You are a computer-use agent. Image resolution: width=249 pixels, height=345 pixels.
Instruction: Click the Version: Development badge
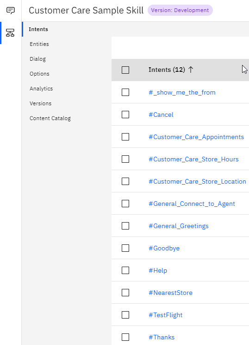[180, 10]
